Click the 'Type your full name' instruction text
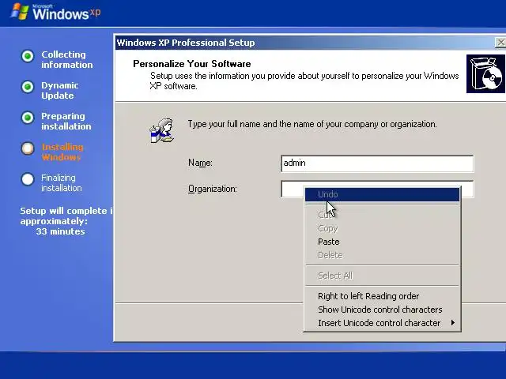Screen dimensions: 506x379 tap(312, 124)
